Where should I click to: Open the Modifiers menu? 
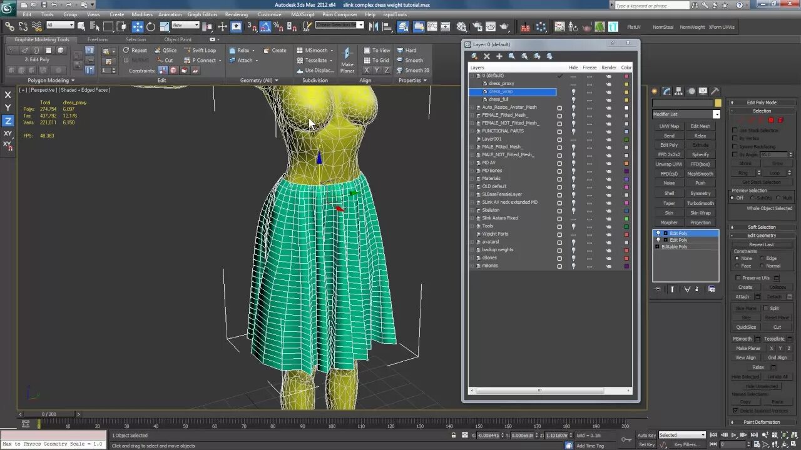141,14
